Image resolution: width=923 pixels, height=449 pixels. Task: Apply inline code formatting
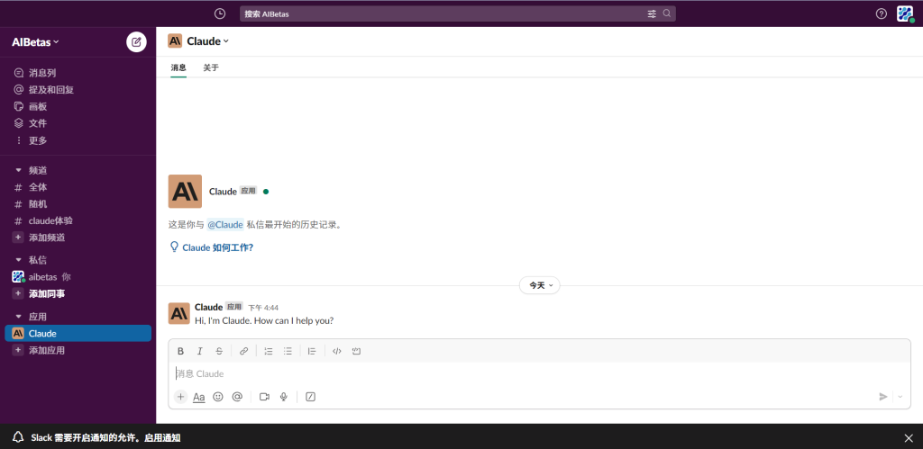point(337,352)
